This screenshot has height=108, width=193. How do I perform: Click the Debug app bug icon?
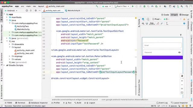click(x=144, y=6)
